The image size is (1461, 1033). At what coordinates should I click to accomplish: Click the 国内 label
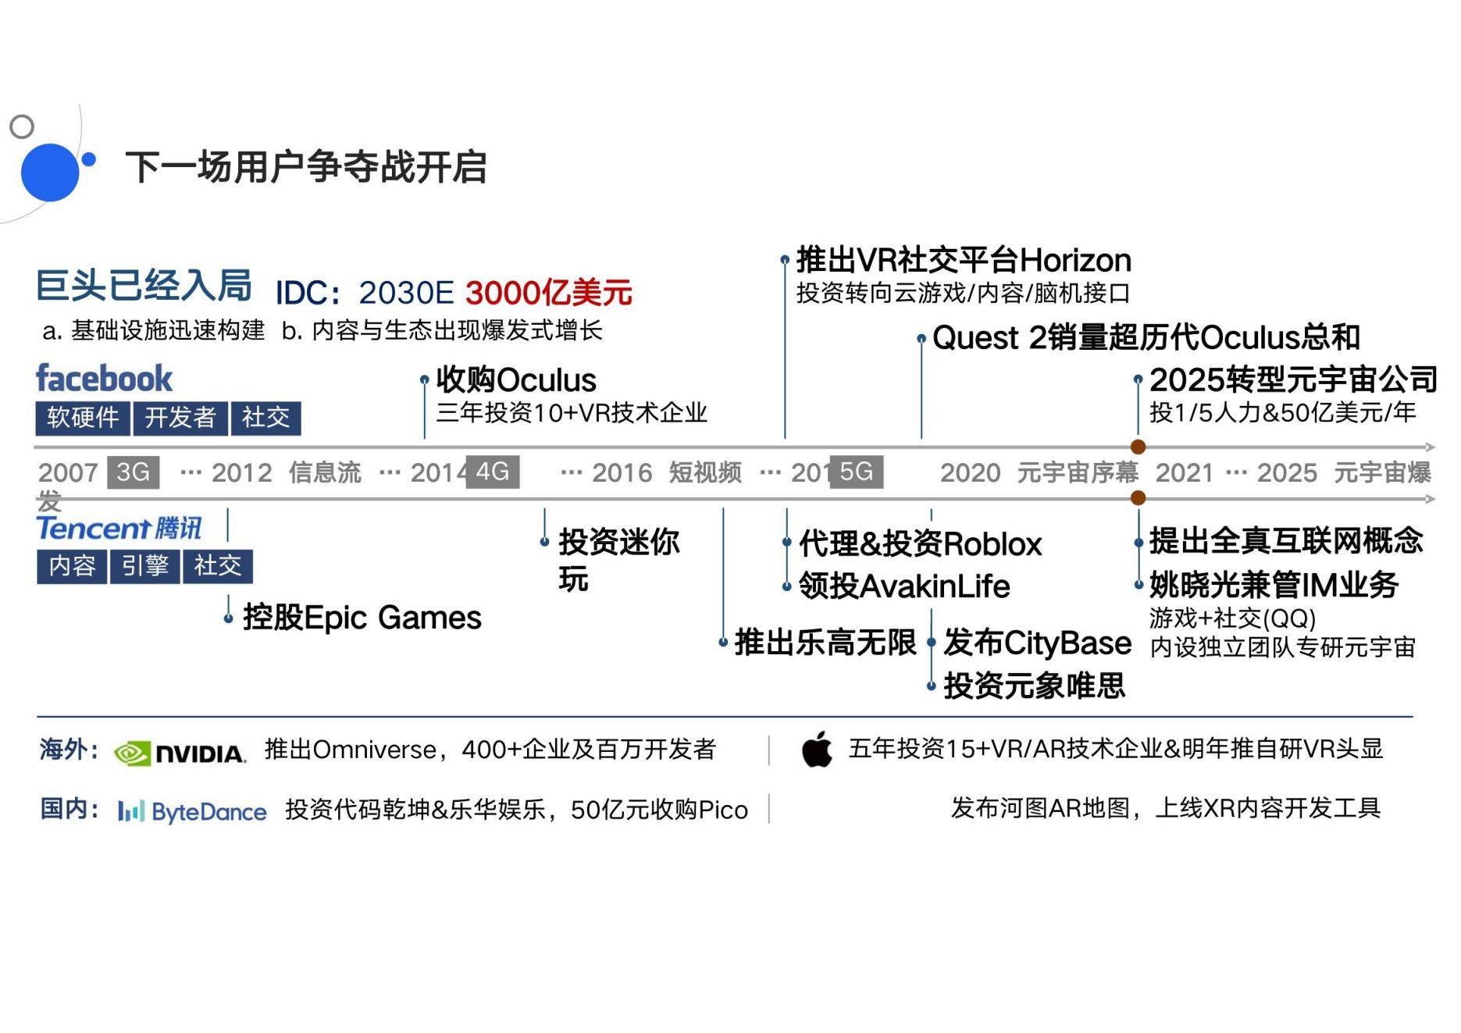pyautogui.click(x=69, y=808)
